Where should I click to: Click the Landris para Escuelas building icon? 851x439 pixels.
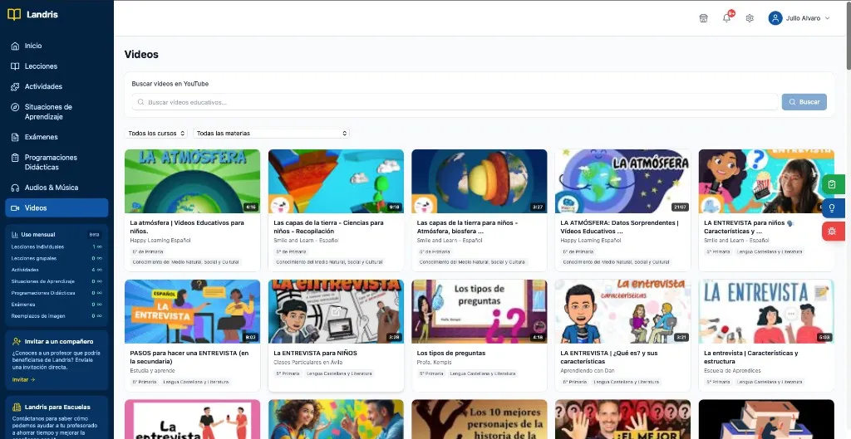pos(16,407)
